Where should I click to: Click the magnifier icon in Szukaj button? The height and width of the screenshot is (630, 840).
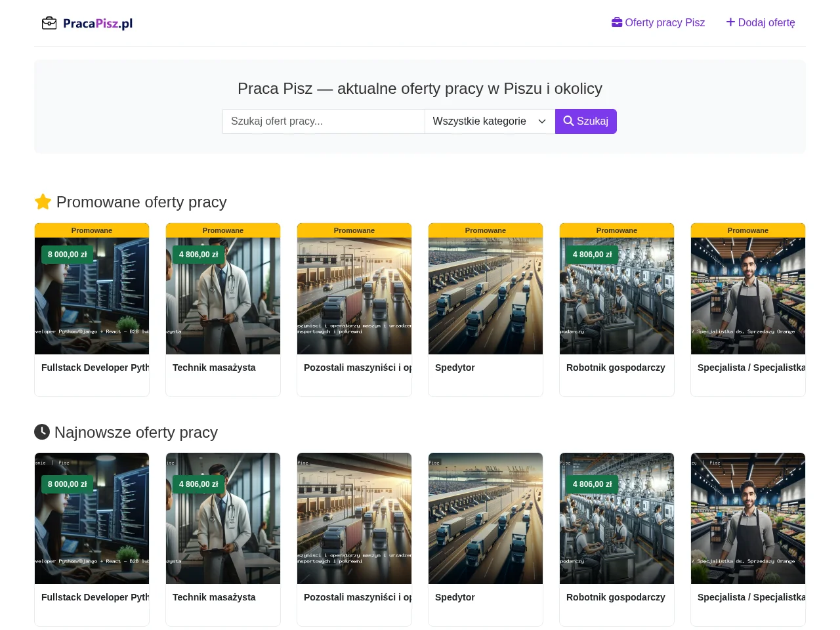[x=568, y=121]
